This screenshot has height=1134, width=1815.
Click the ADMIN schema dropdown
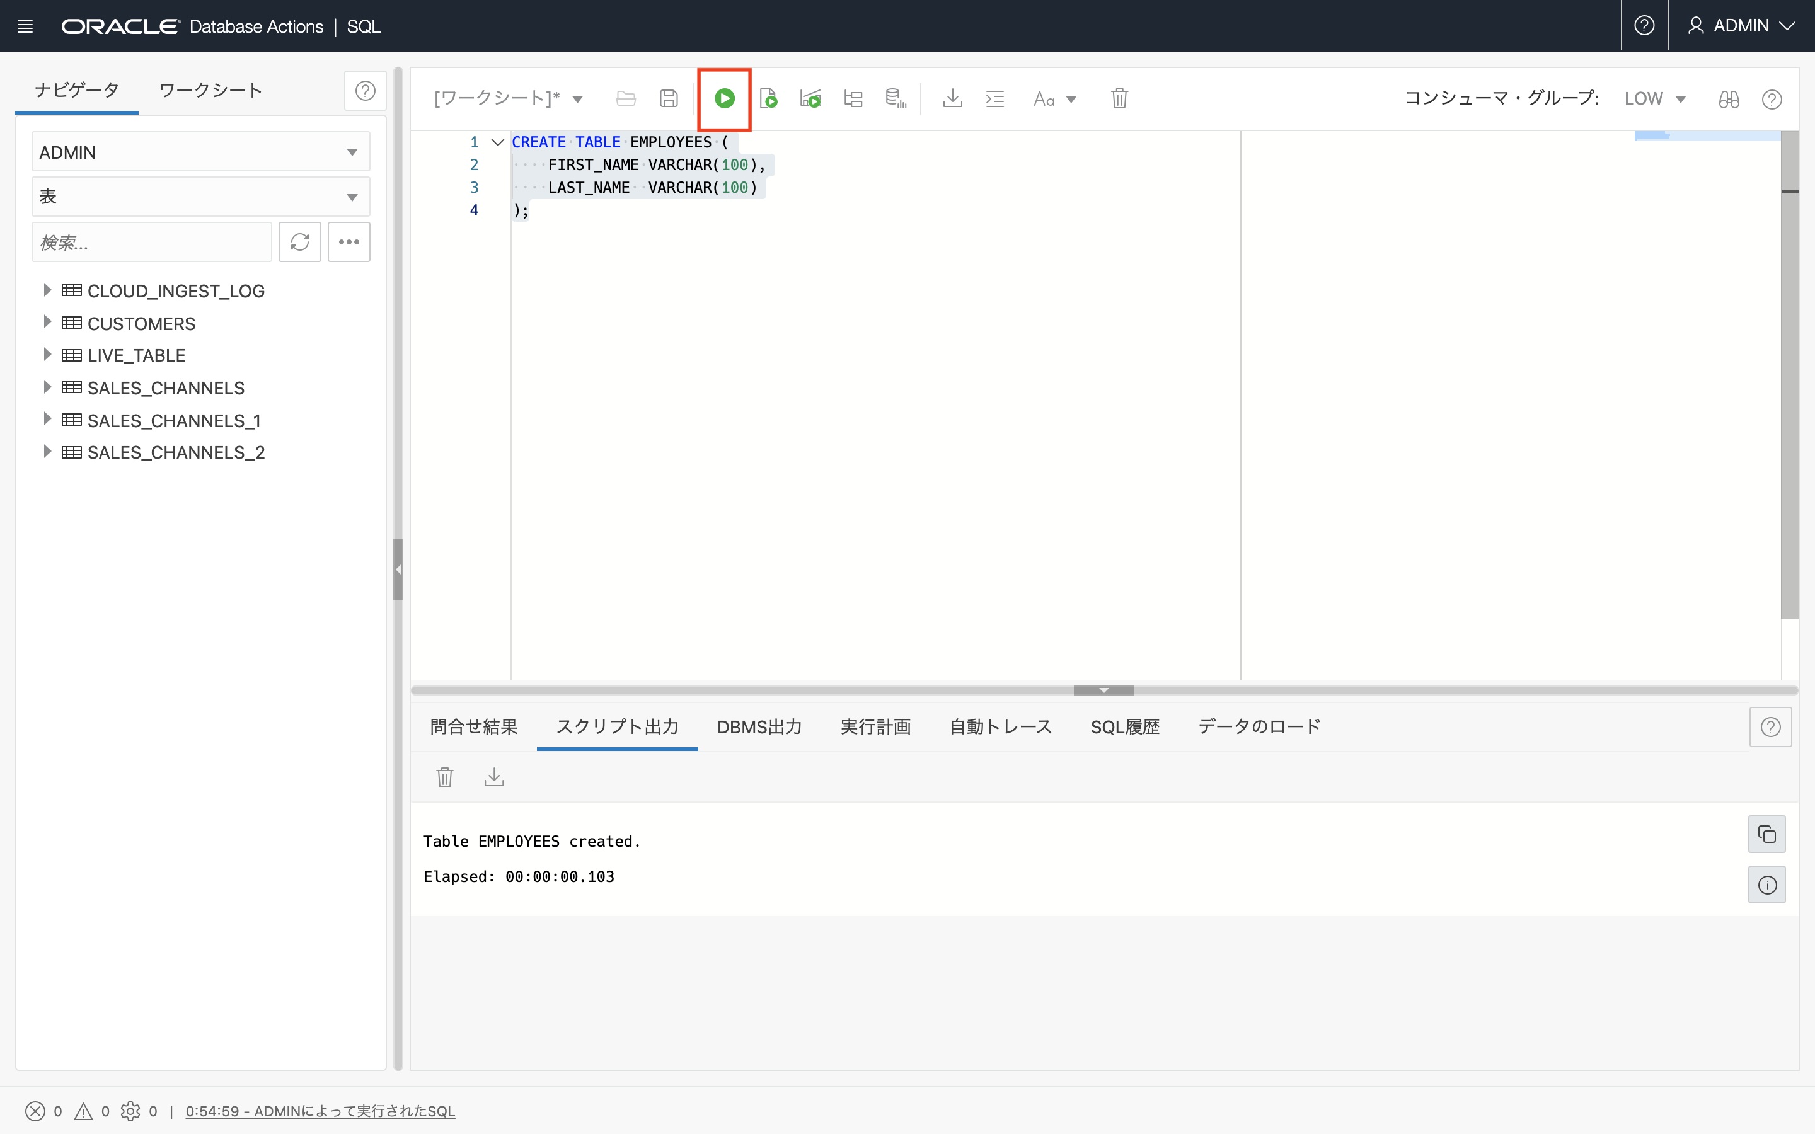[x=199, y=152]
